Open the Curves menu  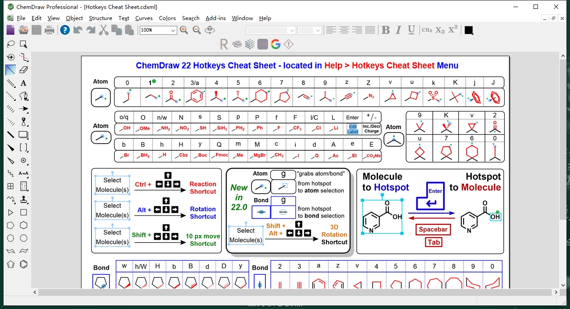click(x=144, y=18)
